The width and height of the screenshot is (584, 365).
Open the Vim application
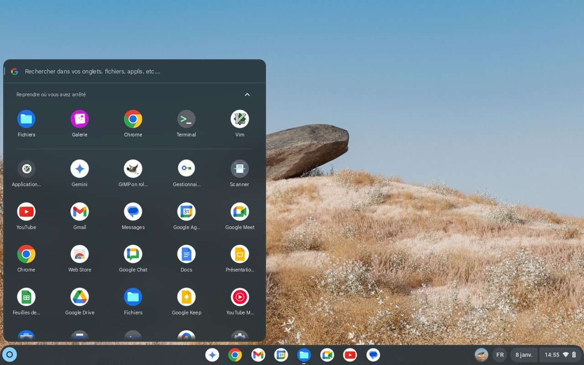click(x=240, y=119)
